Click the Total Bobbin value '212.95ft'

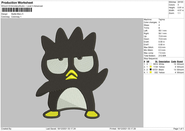162,56
